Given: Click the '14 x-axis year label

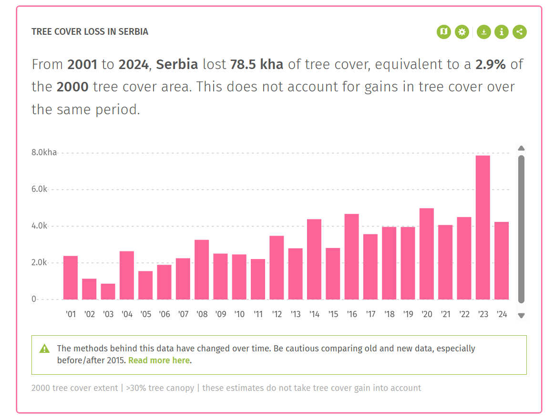Looking at the screenshot, I should point(314,314).
